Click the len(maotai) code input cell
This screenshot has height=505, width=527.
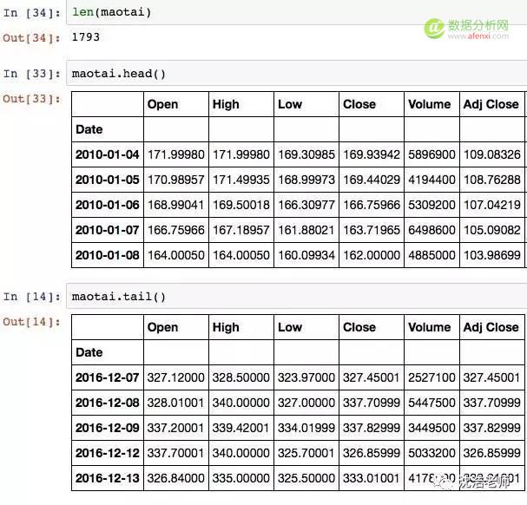click(x=296, y=12)
